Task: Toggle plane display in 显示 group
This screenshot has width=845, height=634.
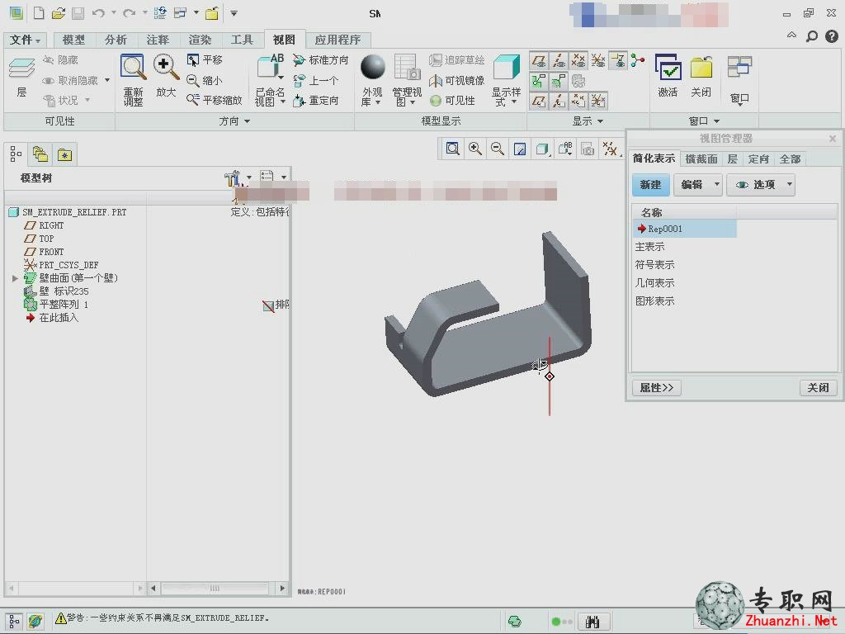Action: (539, 60)
